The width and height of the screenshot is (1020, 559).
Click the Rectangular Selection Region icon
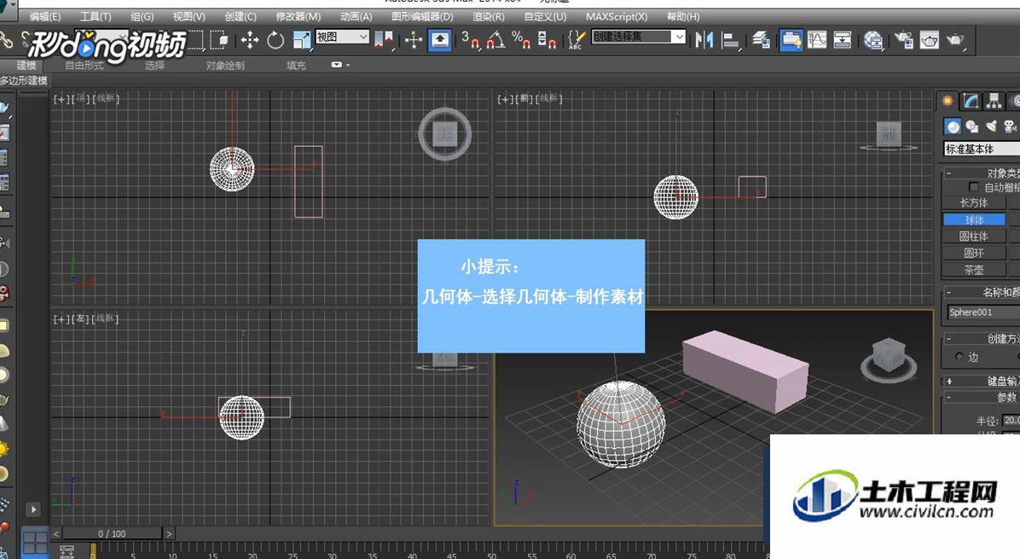click(x=196, y=40)
